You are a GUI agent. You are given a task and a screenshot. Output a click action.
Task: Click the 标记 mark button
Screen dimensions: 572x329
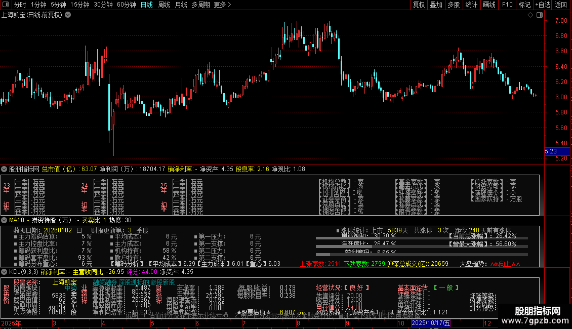[x=524, y=5]
